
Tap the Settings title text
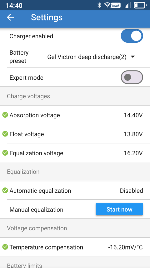pyautogui.click(x=47, y=18)
